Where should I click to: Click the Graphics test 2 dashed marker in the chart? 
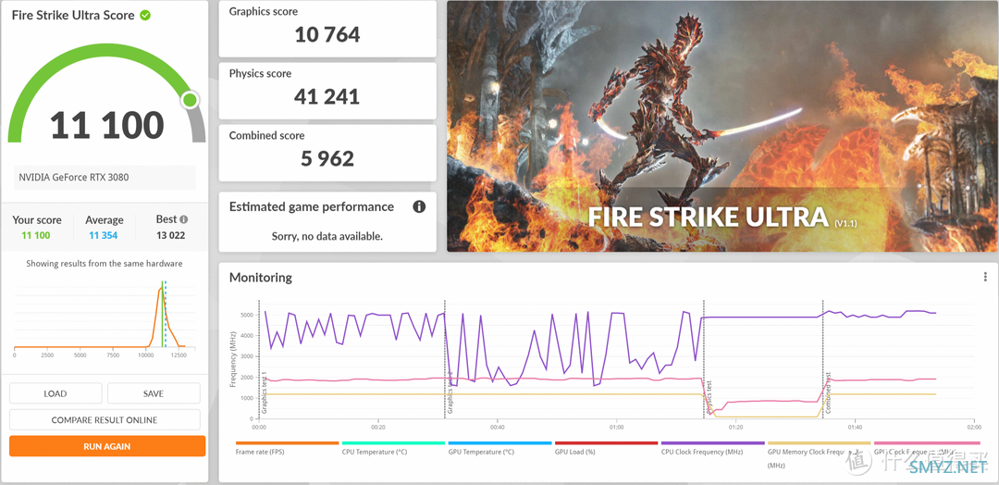[445, 358]
